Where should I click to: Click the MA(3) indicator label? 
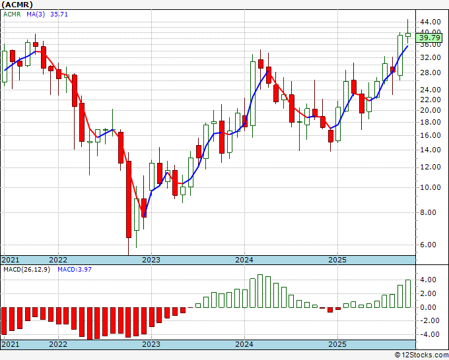(x=36, y=14)
